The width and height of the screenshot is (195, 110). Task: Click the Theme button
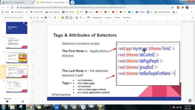coord(117,18)
